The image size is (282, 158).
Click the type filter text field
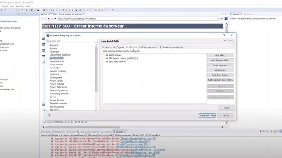click(x=72, y=41)
